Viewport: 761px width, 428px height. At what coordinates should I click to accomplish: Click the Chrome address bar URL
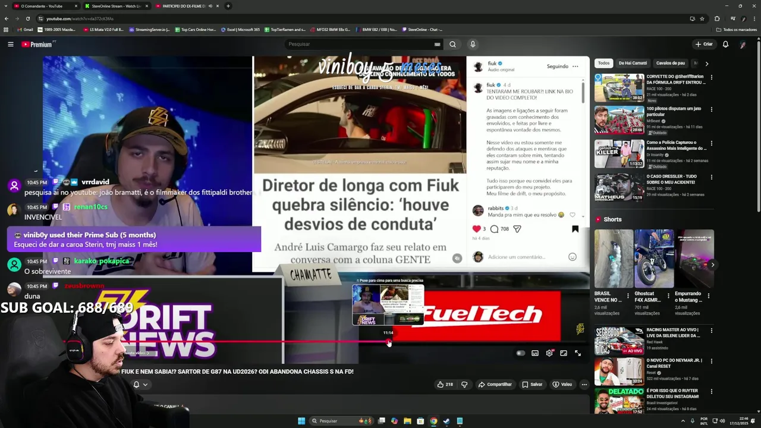point(80,18)
